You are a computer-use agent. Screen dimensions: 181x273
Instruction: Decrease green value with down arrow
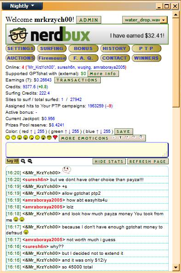[x=69, y=131]
